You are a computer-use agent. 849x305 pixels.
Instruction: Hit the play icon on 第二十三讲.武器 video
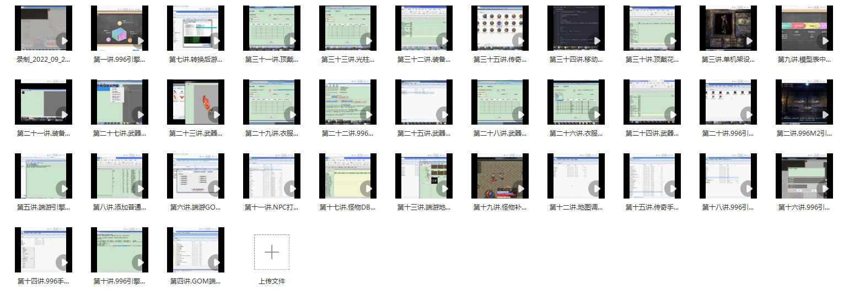(x=214, y=115)
